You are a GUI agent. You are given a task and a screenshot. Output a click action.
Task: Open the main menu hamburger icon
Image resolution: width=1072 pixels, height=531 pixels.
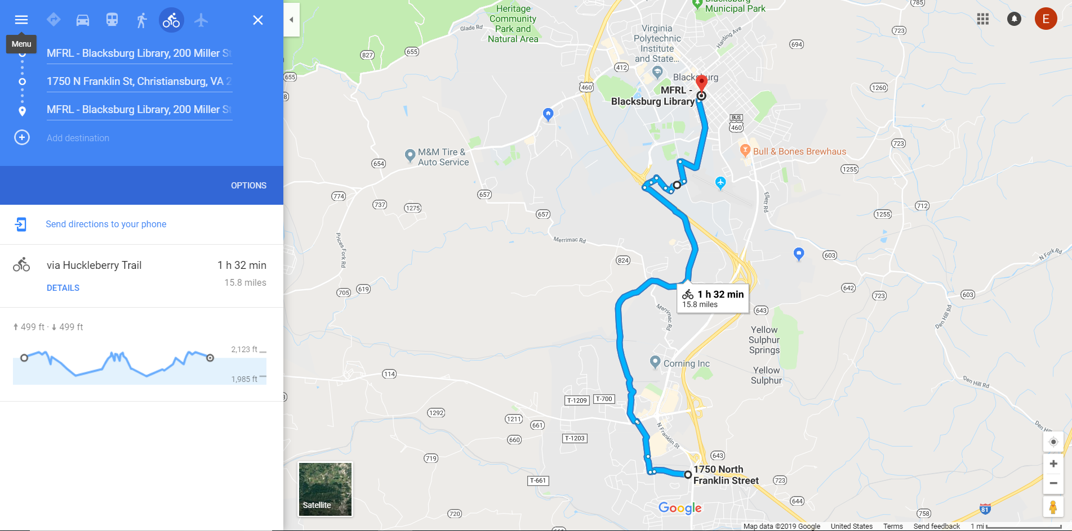click(x=21, y=20)
